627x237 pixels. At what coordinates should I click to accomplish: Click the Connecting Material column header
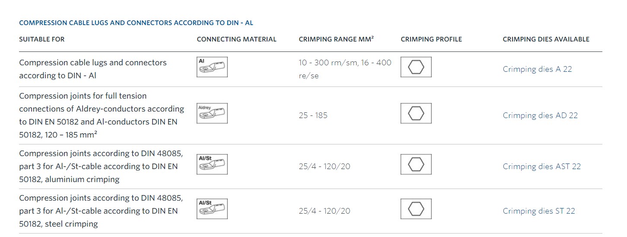(236, 39)
